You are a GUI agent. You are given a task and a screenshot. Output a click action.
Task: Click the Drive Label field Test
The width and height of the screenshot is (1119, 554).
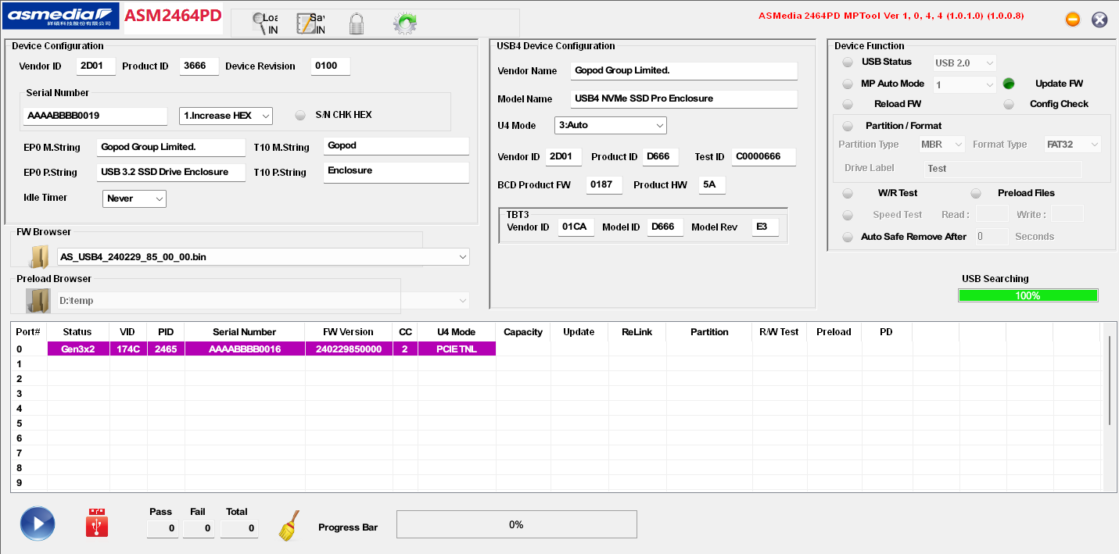(x=1002, y=169)
